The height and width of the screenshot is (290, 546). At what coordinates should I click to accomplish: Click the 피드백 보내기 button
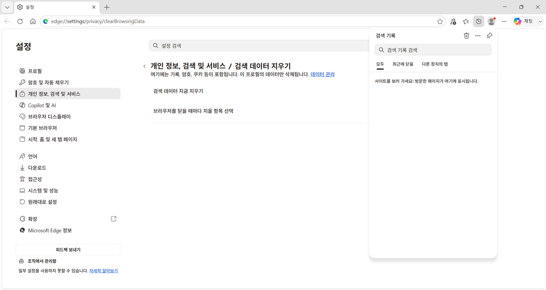[x=68, y=249]
